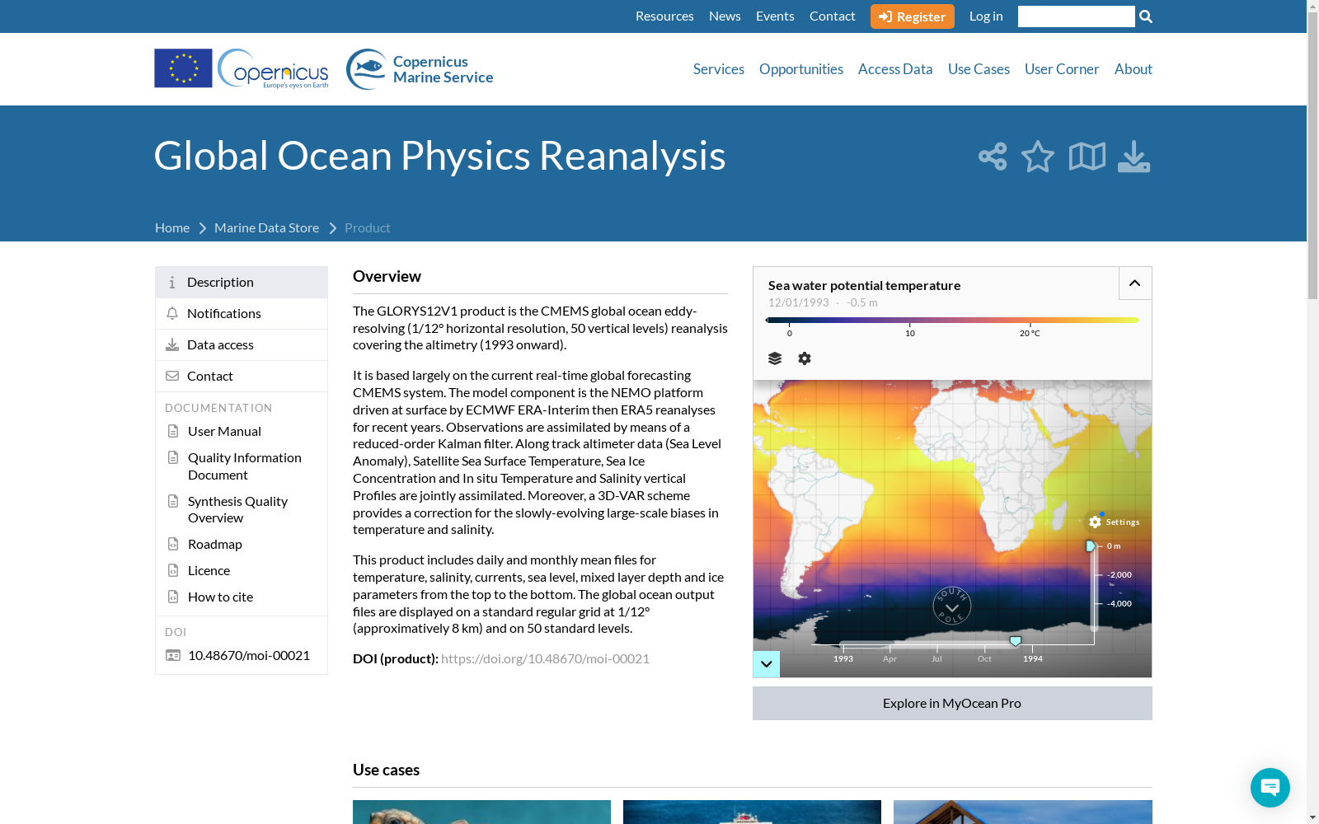Open the chat support bubble

tap(1270, 788)
